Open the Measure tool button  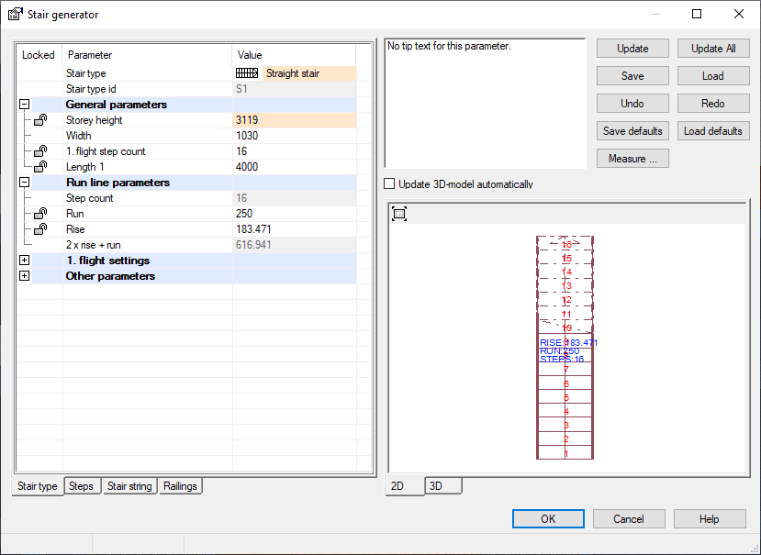632,159
